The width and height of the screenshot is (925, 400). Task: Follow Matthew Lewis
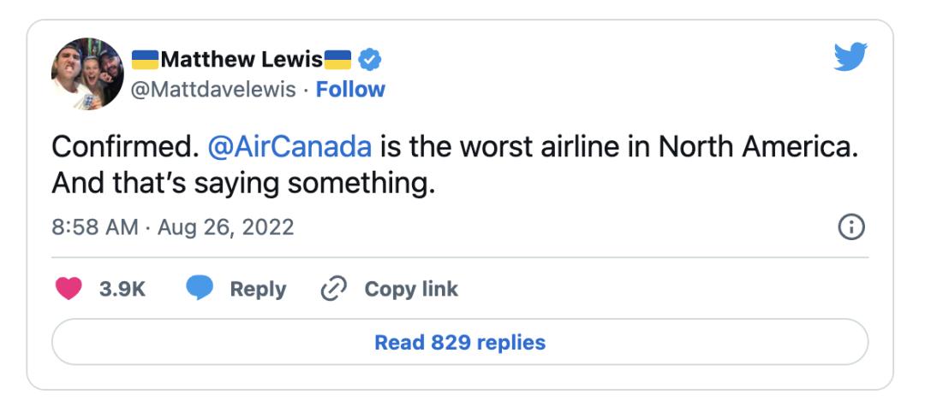tap(350, 89)
